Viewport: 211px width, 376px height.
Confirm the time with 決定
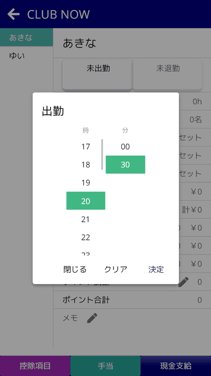coord(156,270)
